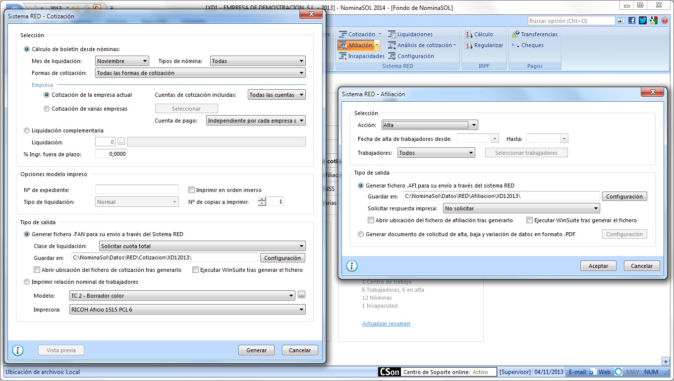674x381 pixels.
Task: Launch IRPF Cálculo from the ribbon
Action: (479, 34)
